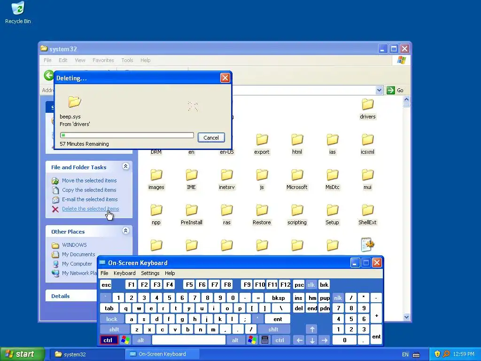Select the mui folder
The height and width of the screenshot is (361, 481).
[367, 179]
